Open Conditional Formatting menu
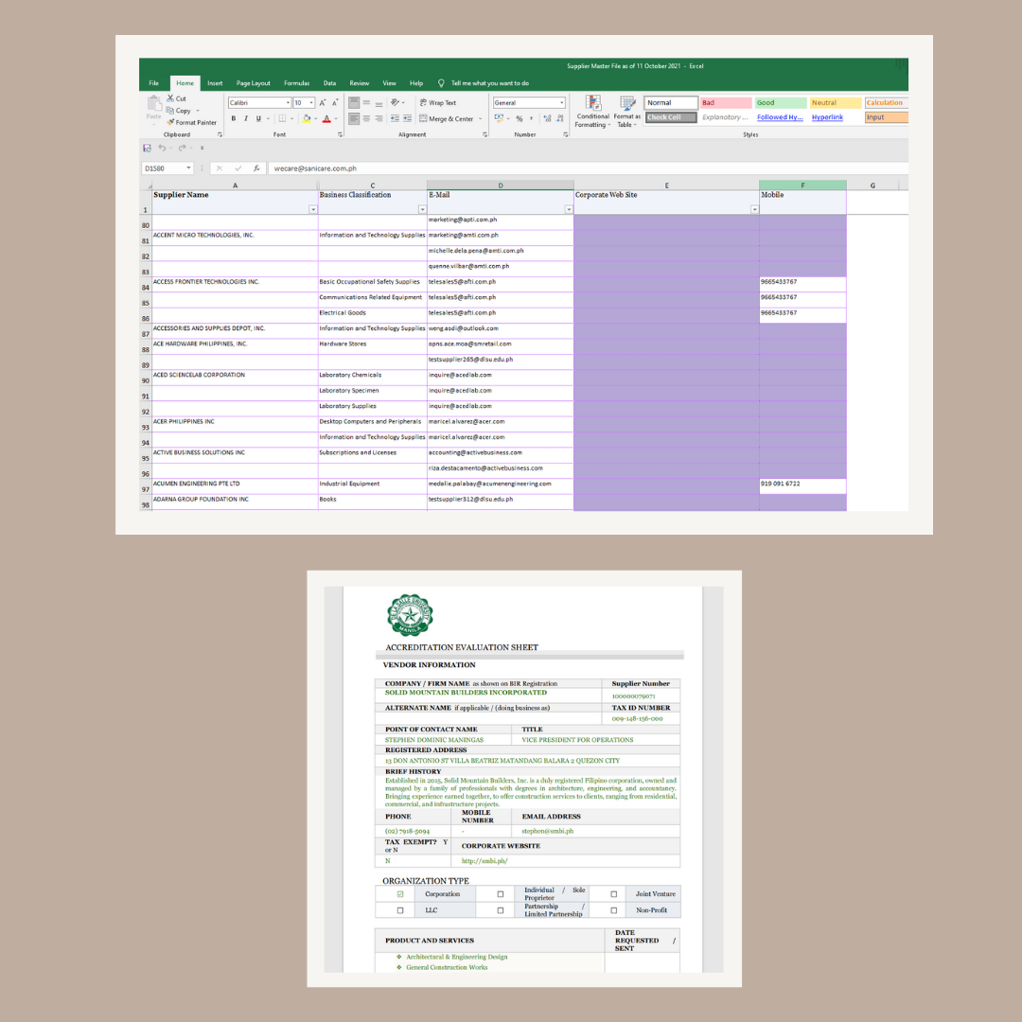 (593, 112)
